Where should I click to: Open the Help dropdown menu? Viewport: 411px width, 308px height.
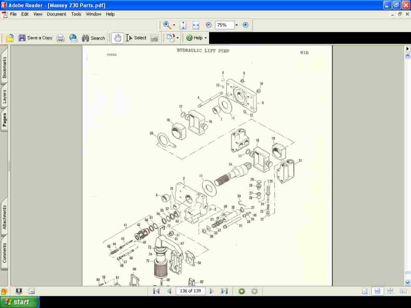pos(195,38)
